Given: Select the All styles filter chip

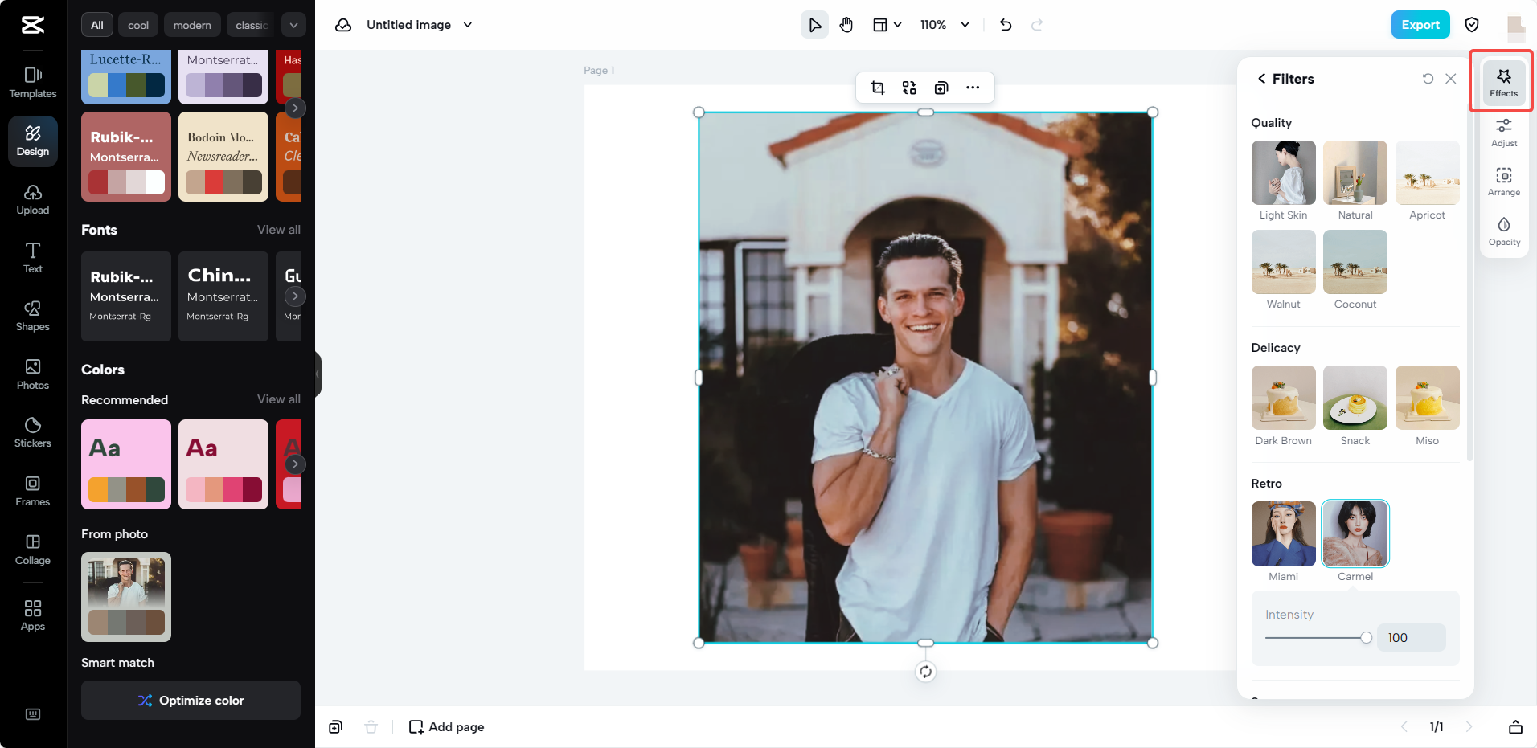Looking at the screenshot, I should (x=96, y=24).
